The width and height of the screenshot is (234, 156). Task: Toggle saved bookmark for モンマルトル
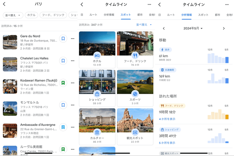coord(63,105)
